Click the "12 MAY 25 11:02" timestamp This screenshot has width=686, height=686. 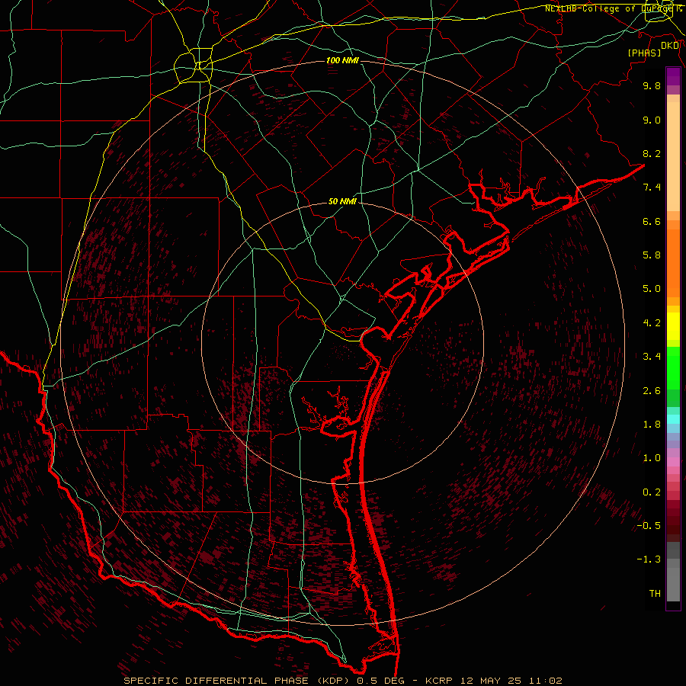[511, 681]
